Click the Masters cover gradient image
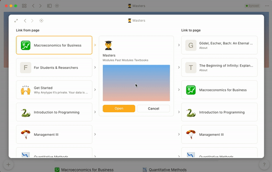 click(136, 83)
